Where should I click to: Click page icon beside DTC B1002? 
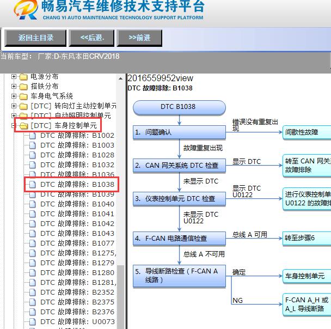[x=32, y=136]
